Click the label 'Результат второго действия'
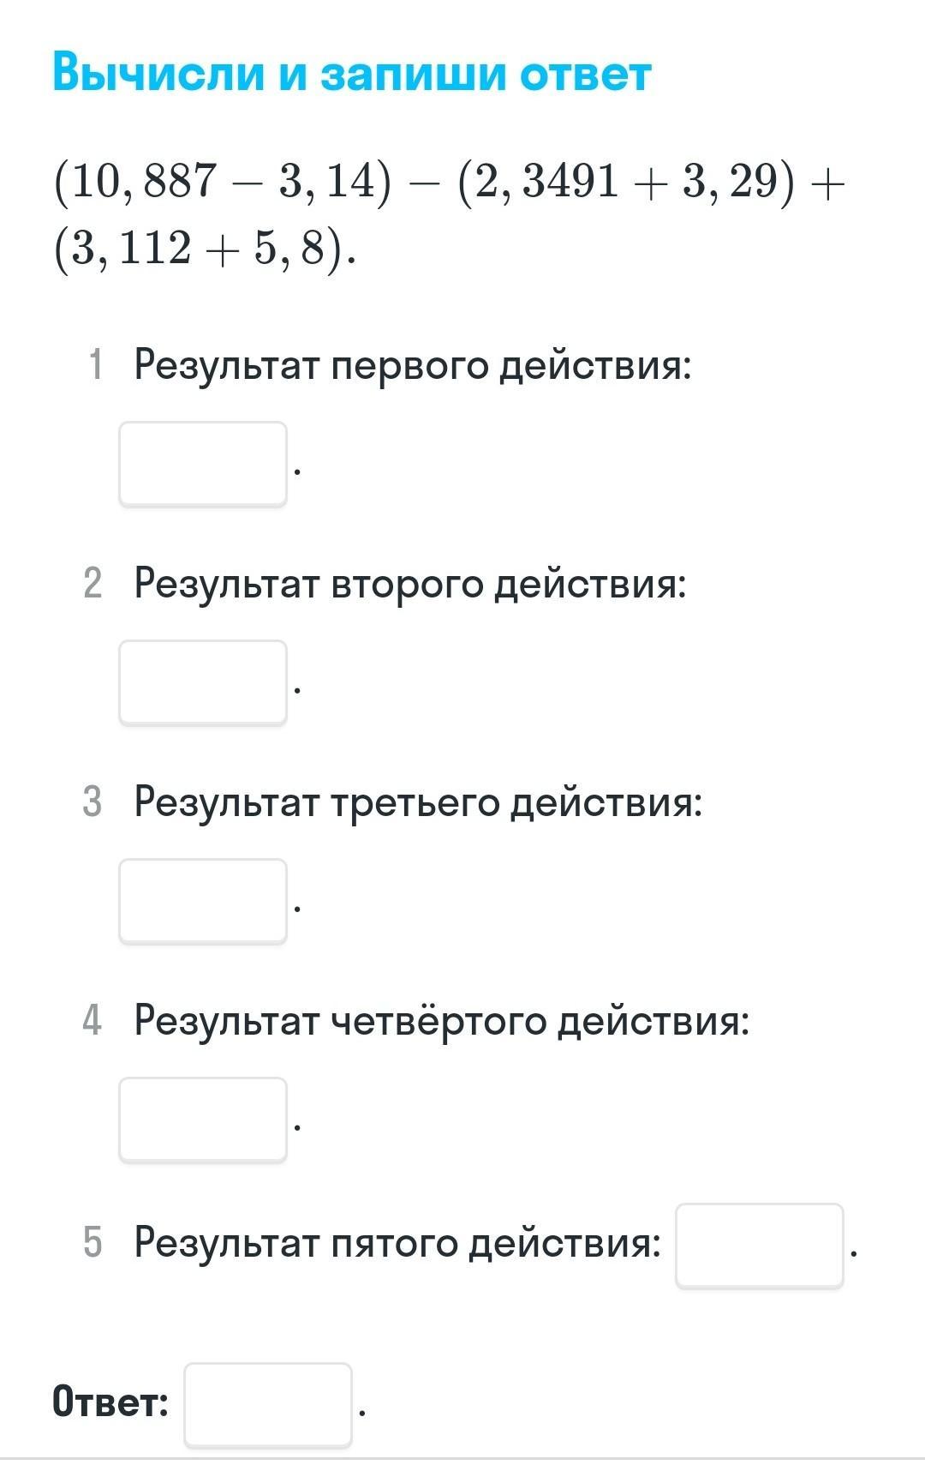 (x=410, y=584)
